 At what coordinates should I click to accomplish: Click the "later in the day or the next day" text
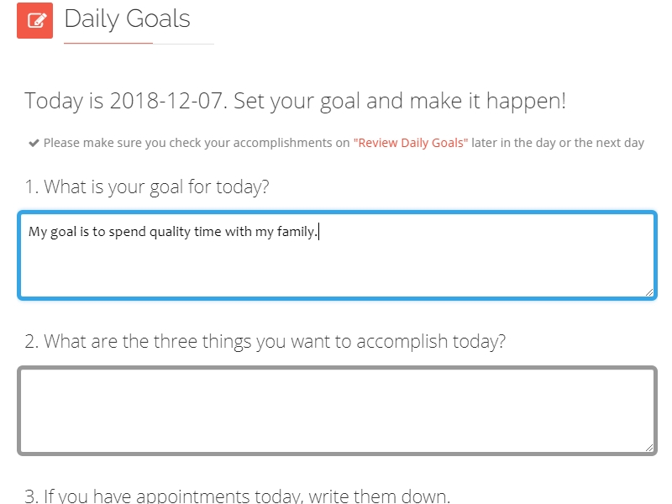[558, 143]
